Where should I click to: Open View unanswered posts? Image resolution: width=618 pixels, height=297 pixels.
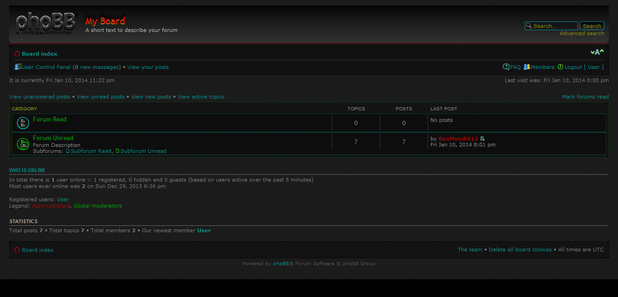pos(40,96)
